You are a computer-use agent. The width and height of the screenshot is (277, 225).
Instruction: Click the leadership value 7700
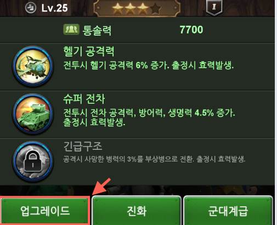tap(191, 30)
